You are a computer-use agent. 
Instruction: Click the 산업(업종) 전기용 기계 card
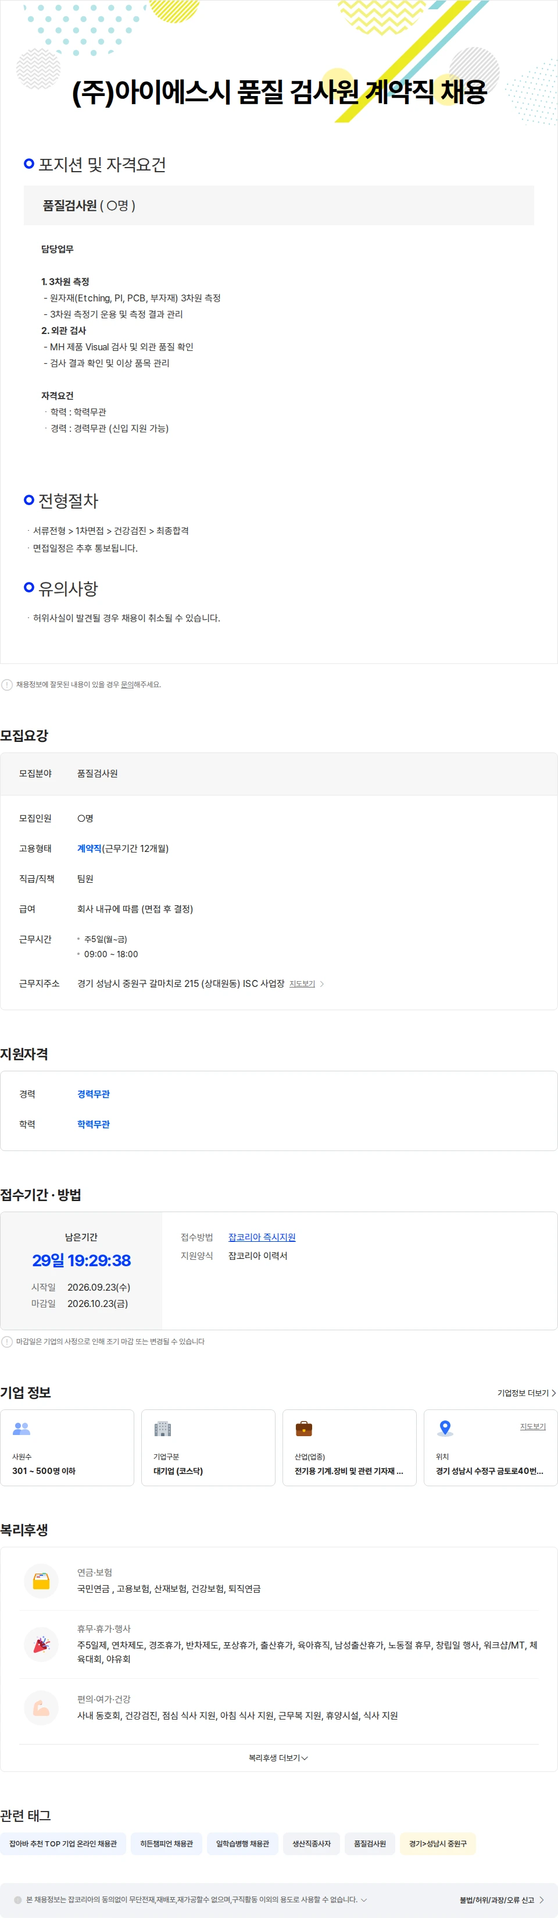pos(350,1447)
